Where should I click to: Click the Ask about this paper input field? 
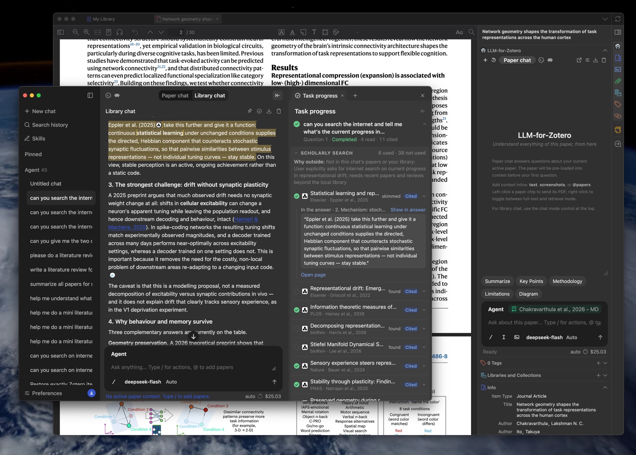click(x=544, y=323)
